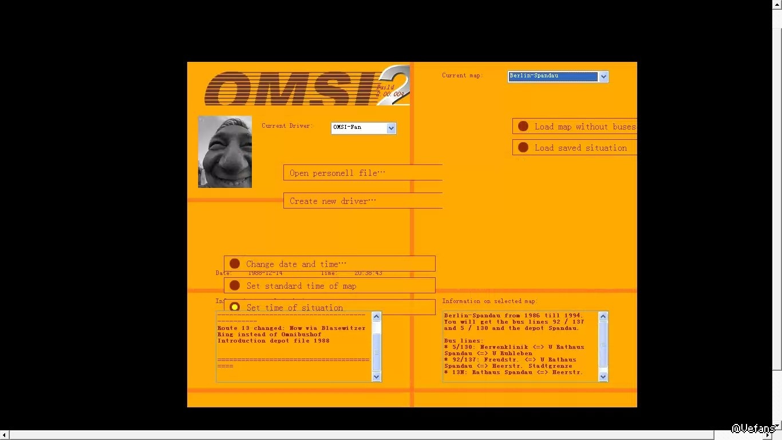Click text "You will get the bus lines 92 / 137"

tap(514, 322)
